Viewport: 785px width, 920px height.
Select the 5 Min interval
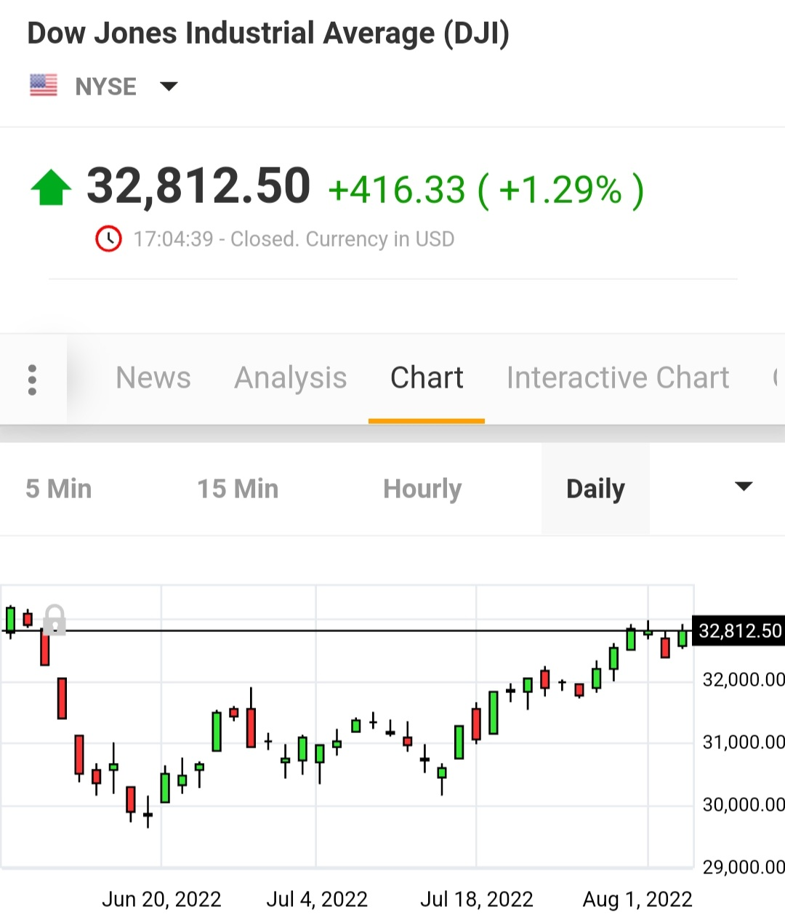tap(59, 489)
